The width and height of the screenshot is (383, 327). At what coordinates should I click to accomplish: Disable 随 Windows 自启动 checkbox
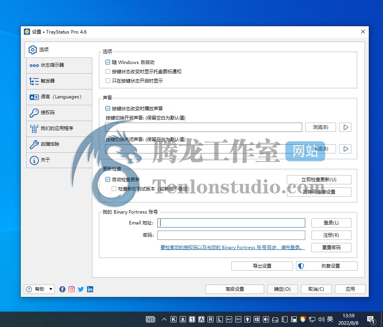[x=108, y=62]
